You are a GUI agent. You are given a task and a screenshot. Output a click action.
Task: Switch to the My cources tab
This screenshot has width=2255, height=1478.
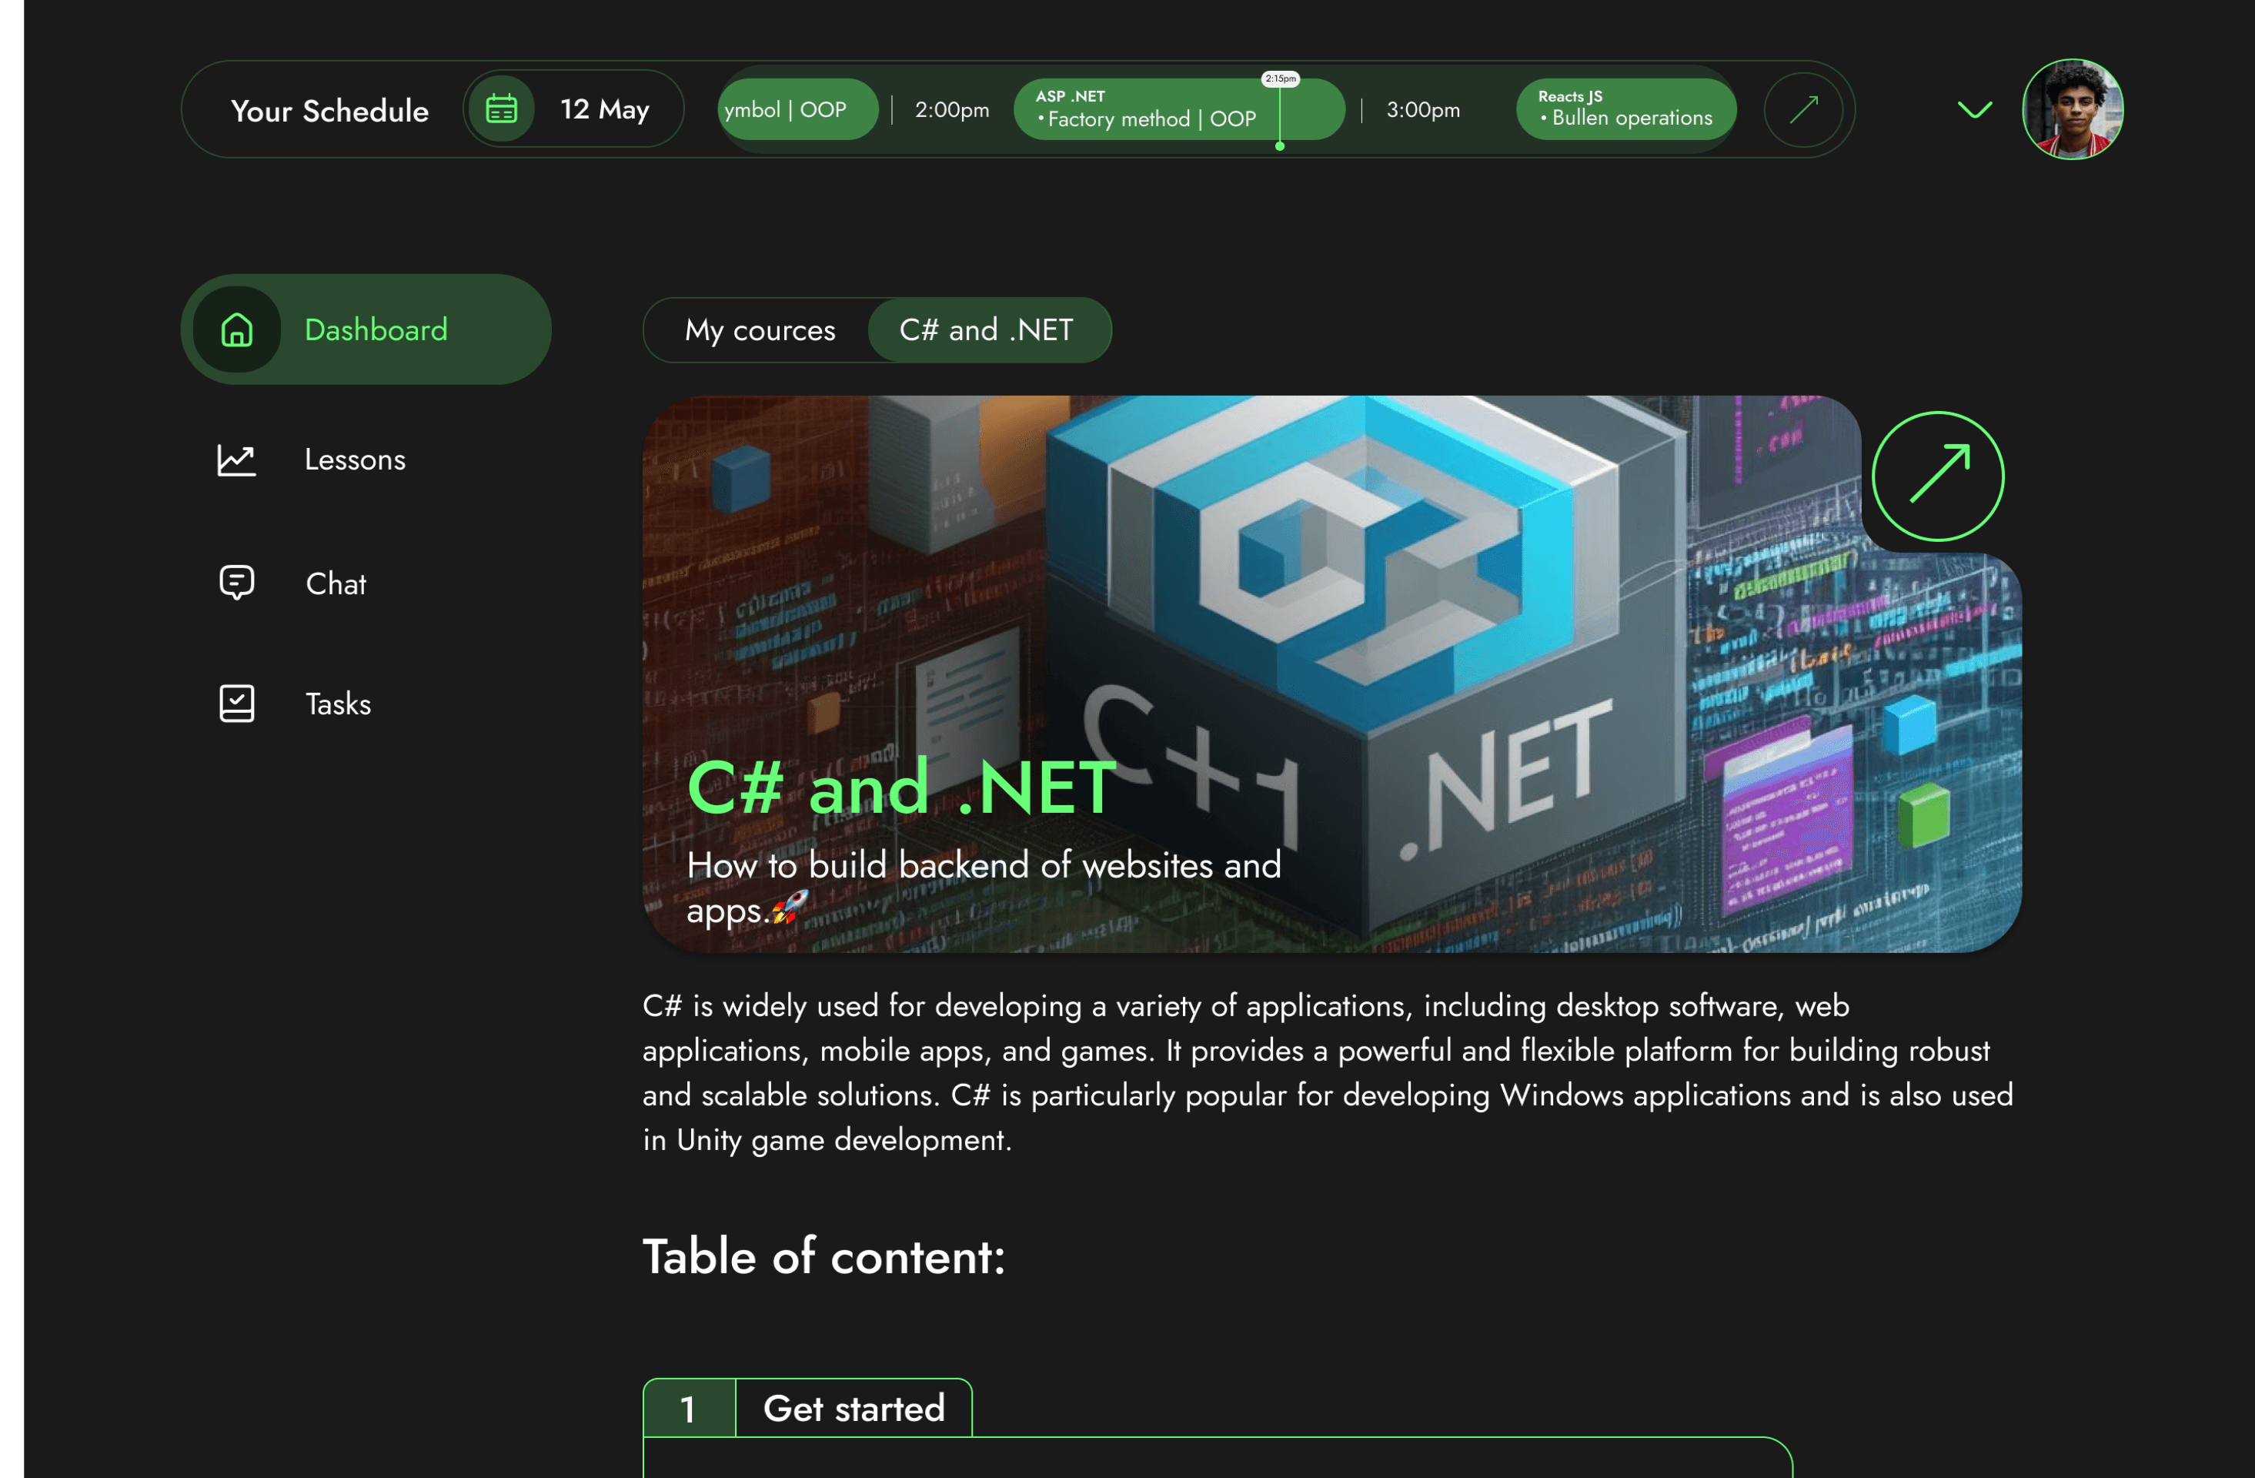pyautogui.click(x=760, y=329)
